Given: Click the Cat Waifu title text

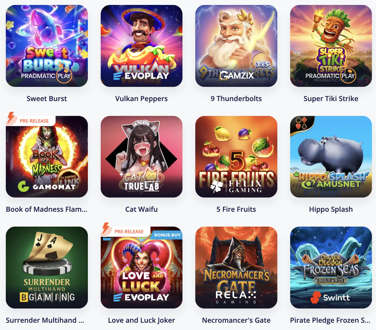Looking at the screenshot, I should coord(141,209).
